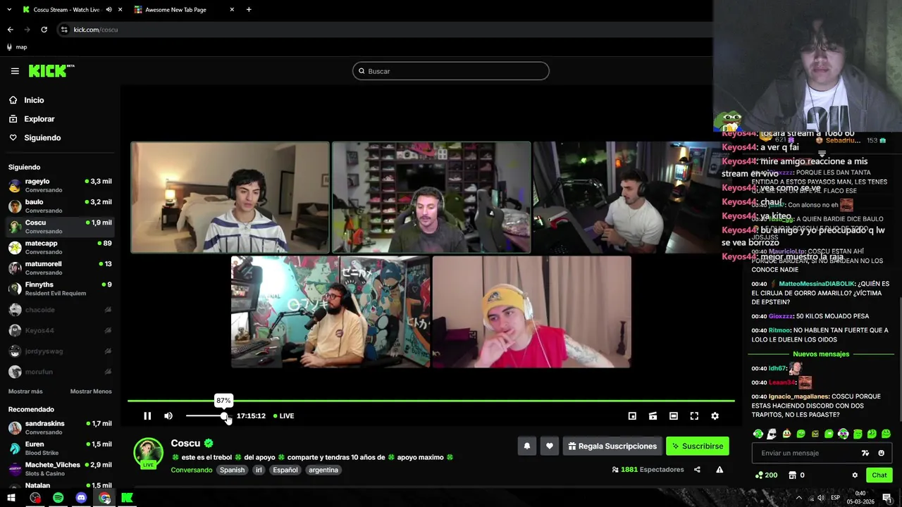This screenshot has height=507, width=902.
Task: Reload the browser page
Action: point(44,30)
